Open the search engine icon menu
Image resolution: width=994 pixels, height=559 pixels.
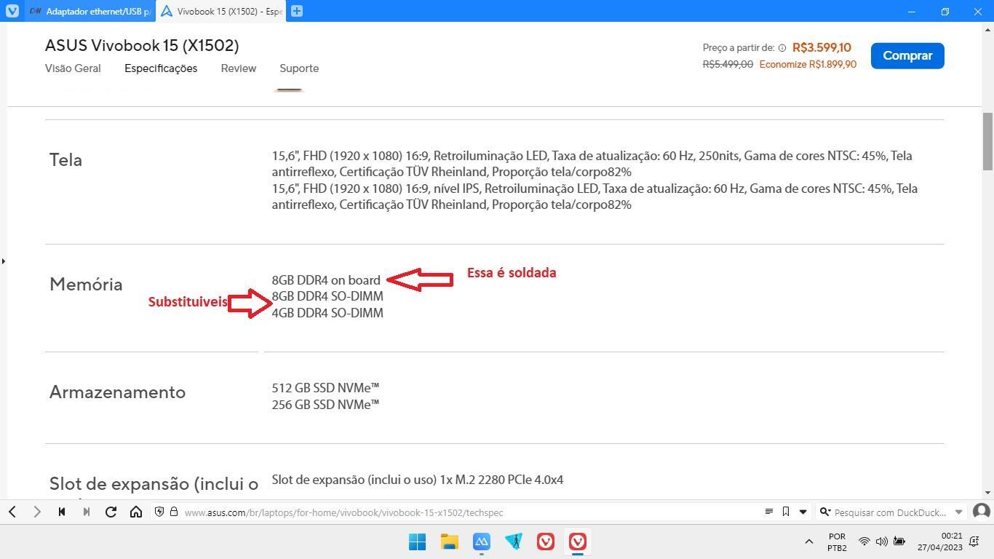(824, 512)
